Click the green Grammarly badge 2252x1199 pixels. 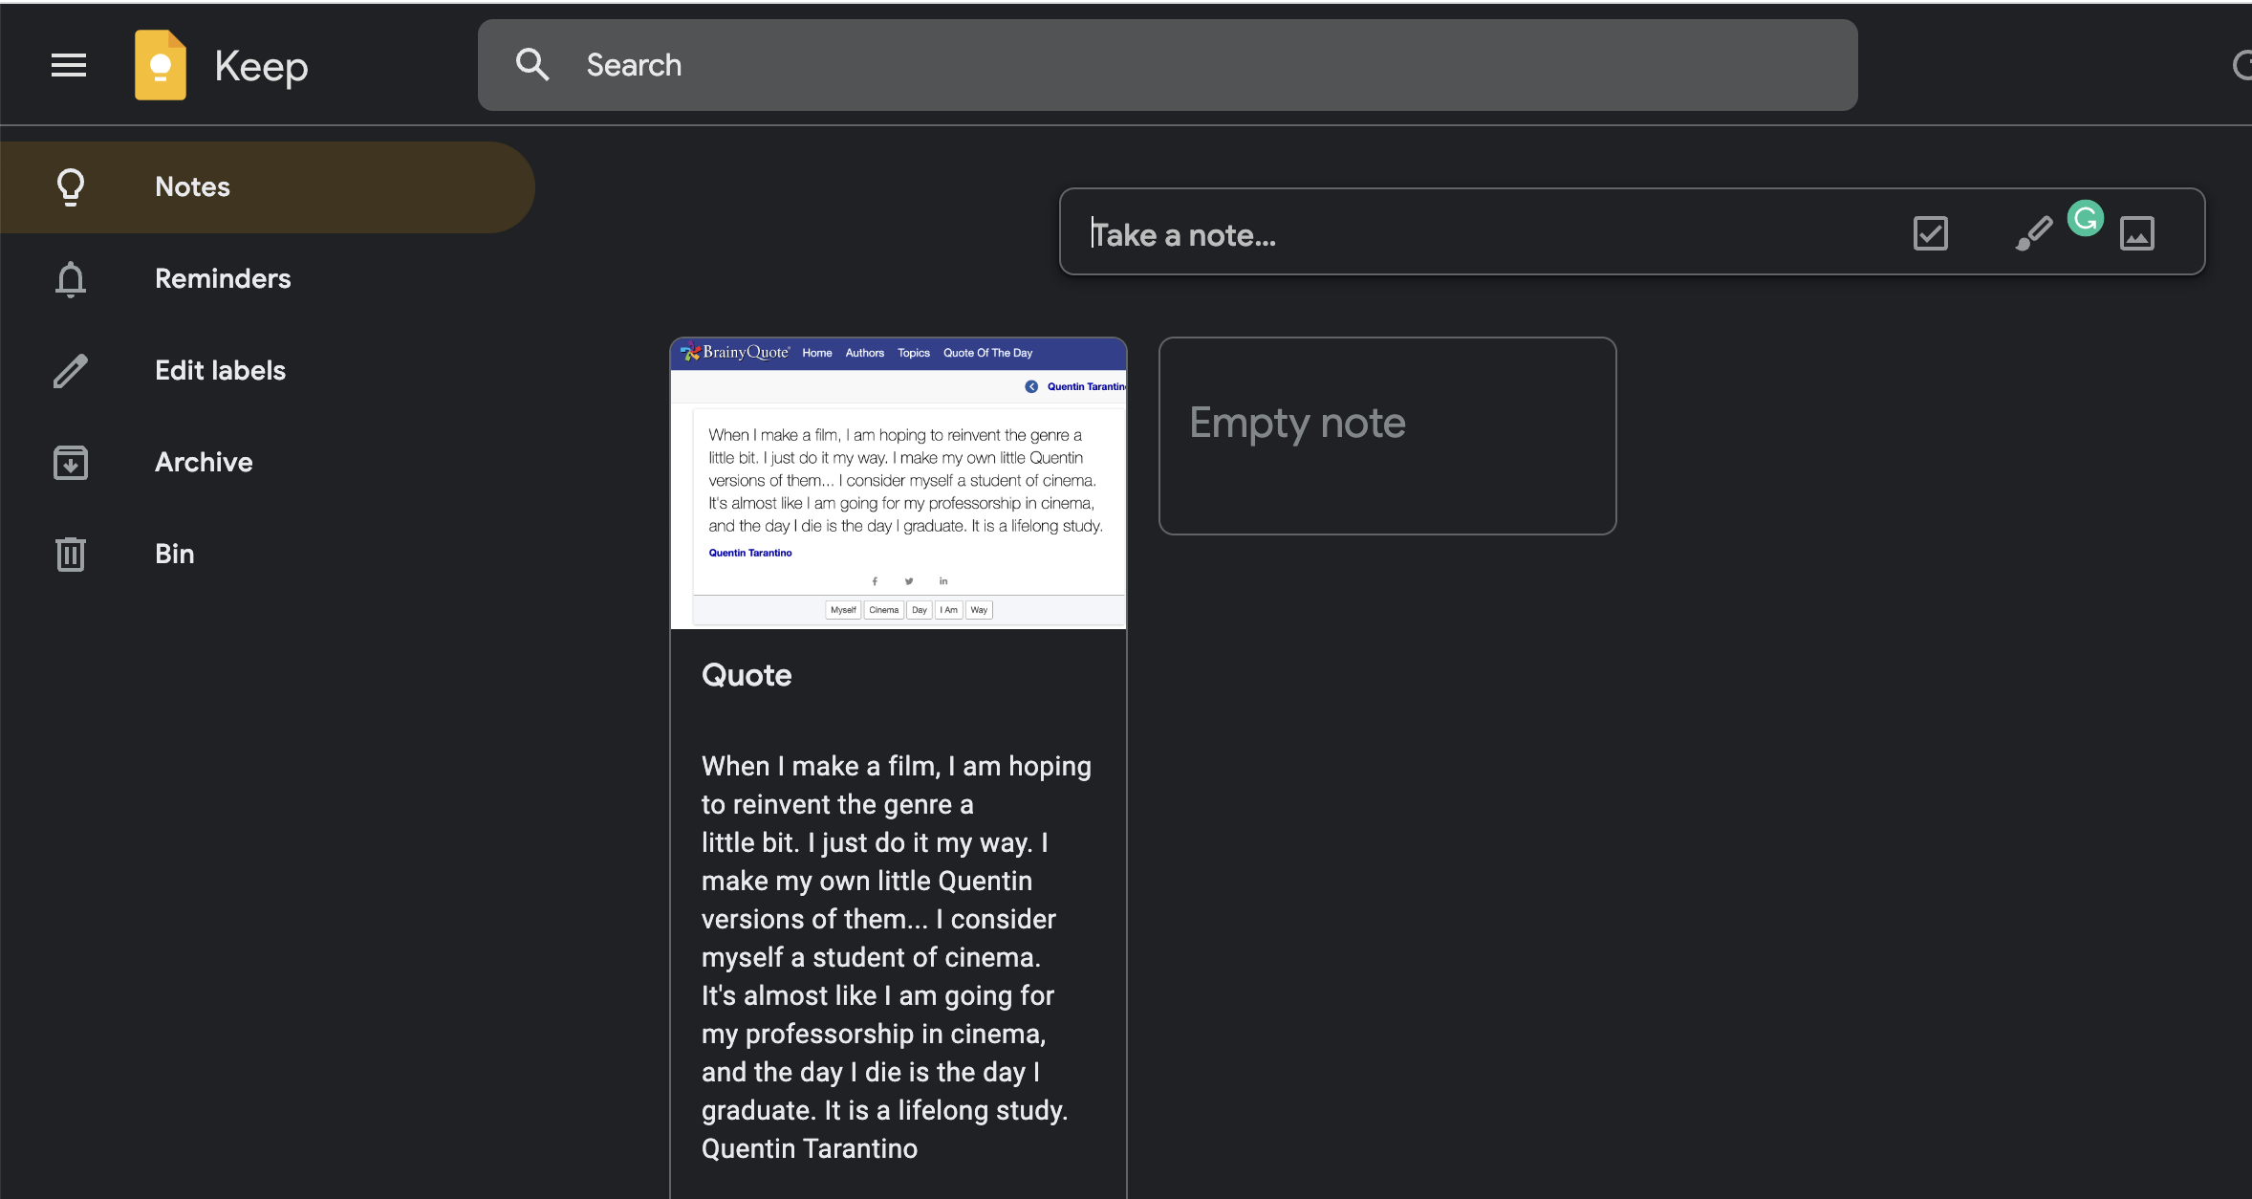pos(2085,218)
